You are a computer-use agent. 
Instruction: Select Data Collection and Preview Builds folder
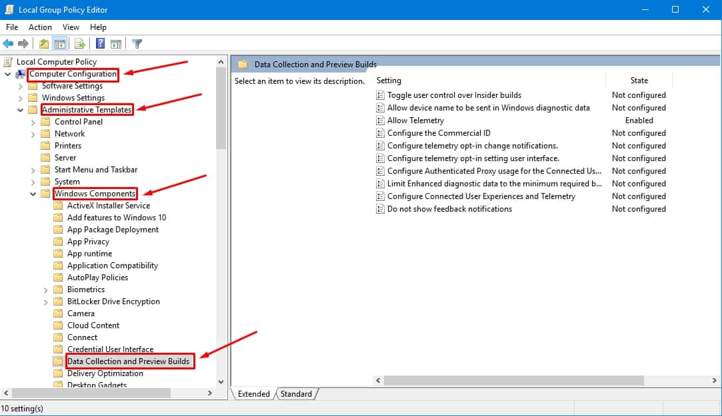coord(128,361)
